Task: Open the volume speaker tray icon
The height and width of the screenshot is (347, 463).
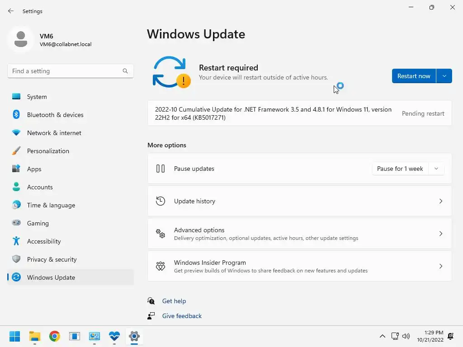Action: click(406, 336)
